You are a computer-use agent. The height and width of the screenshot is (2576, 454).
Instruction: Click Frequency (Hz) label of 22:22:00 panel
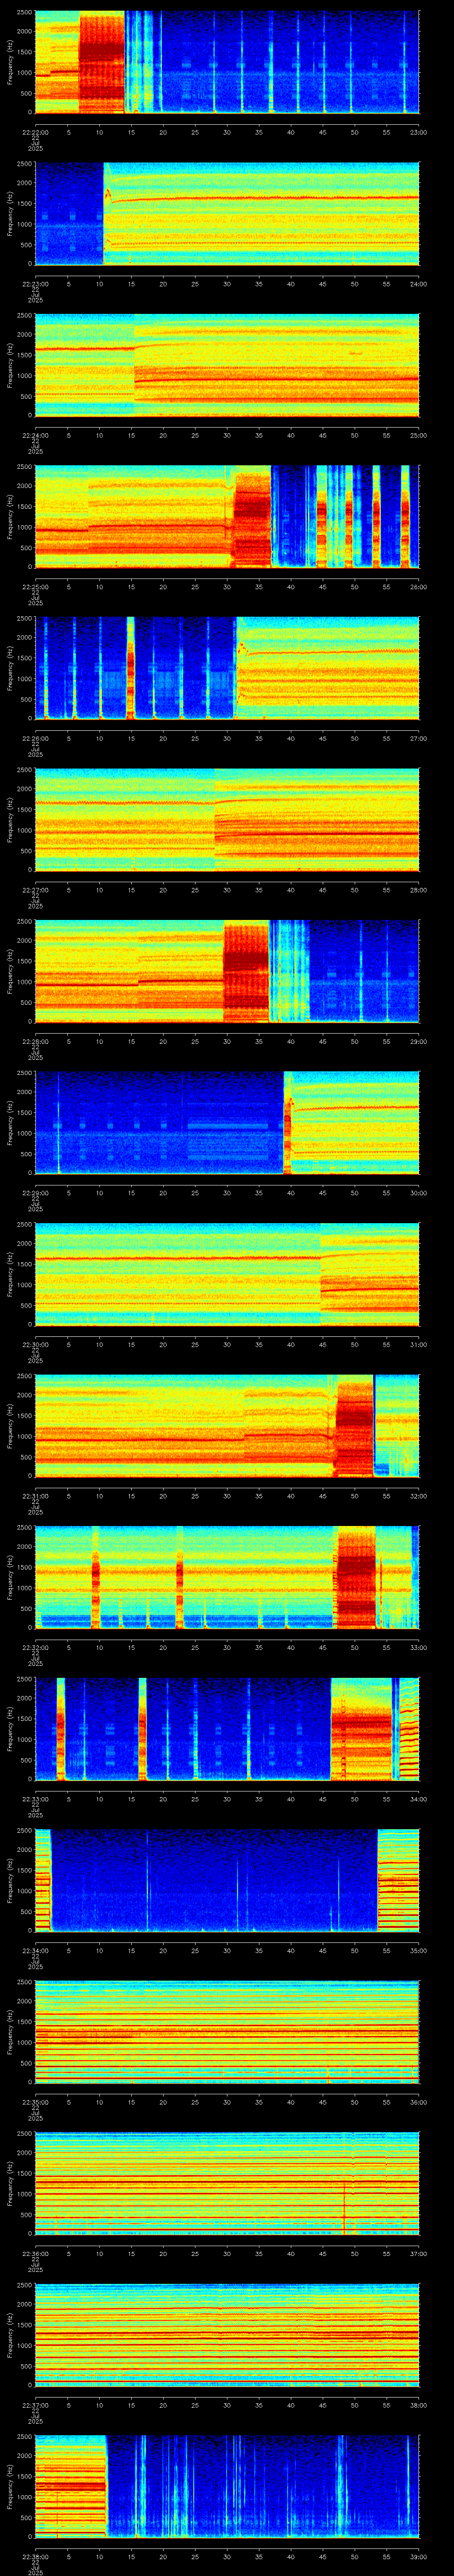(10, 62)
